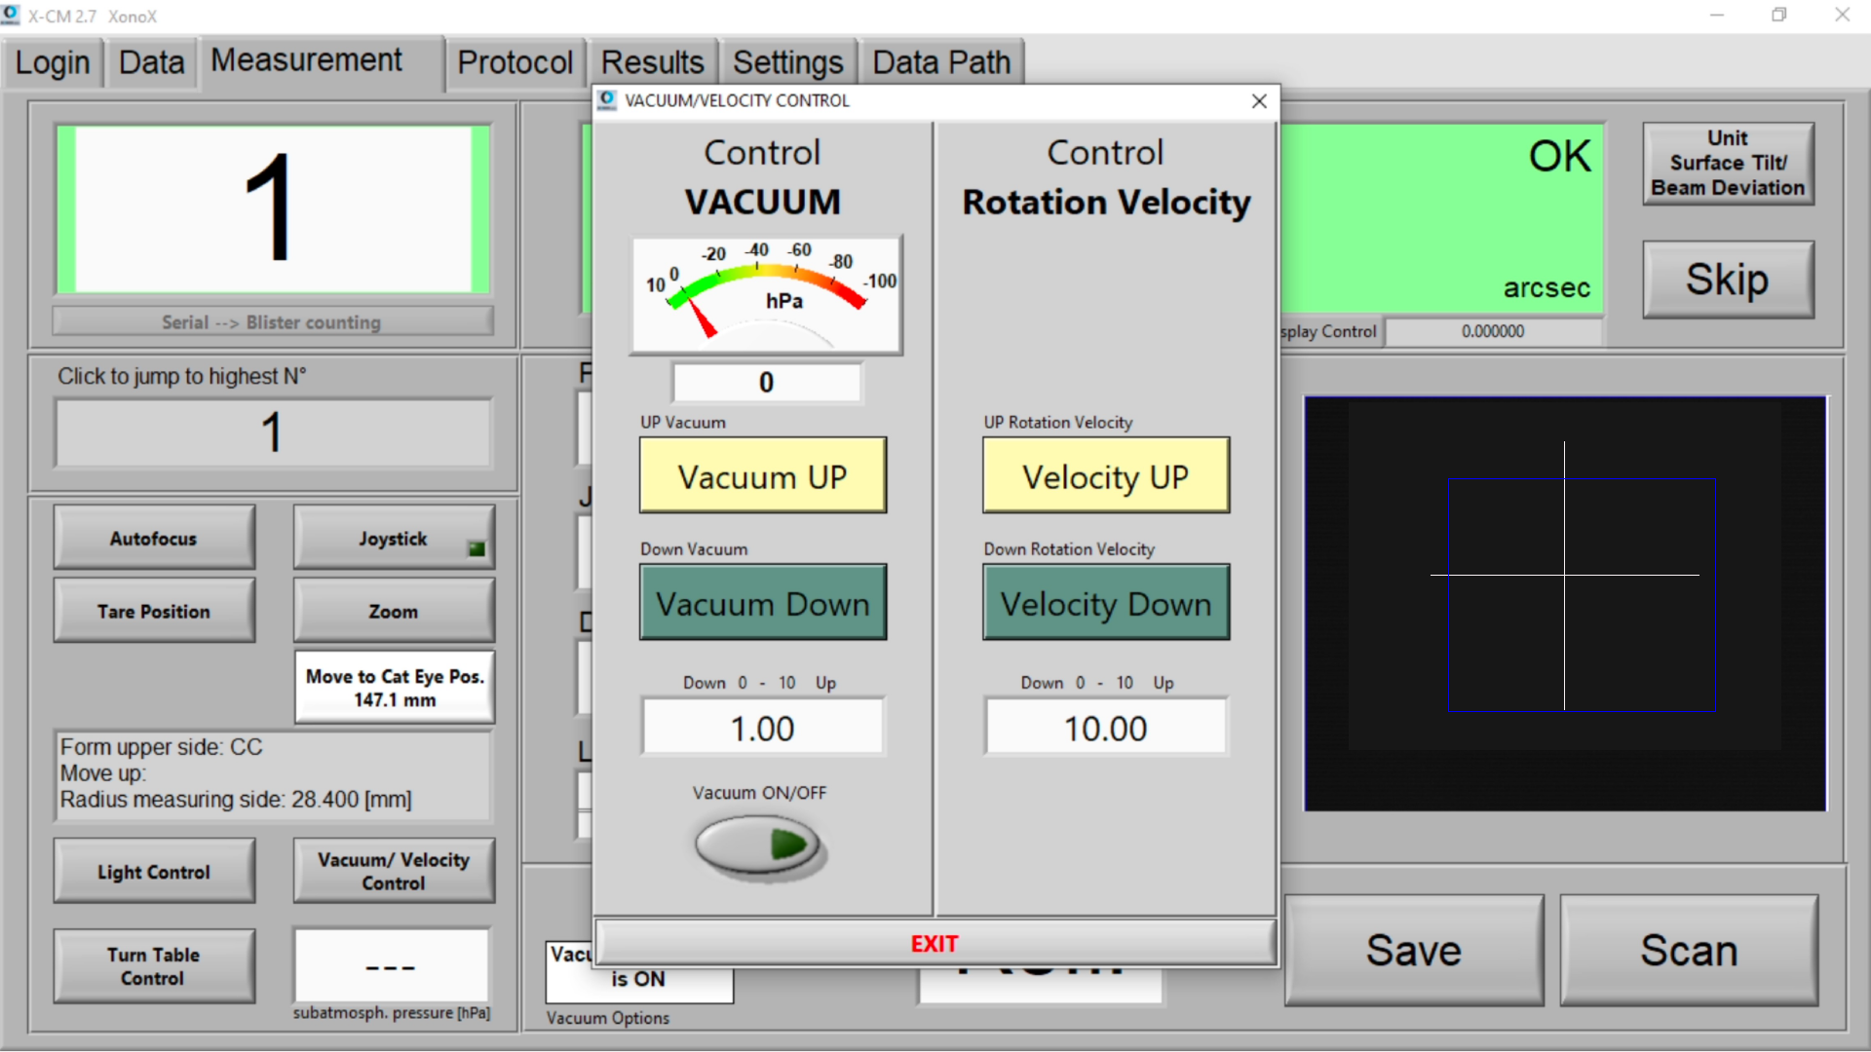Click the vacuum step value field 1.00
This screenshot has height=1052, width=1871.
pos(762,728)
